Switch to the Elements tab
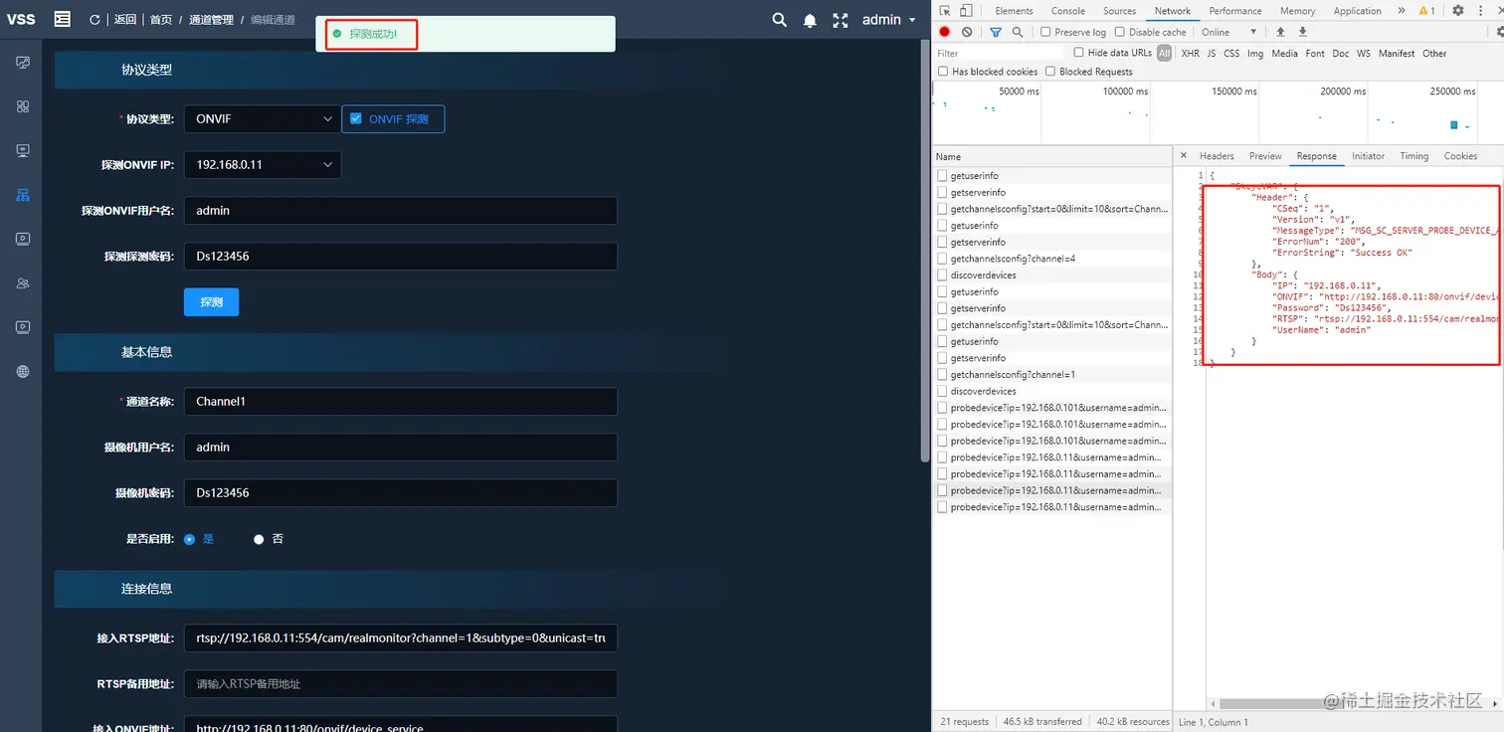The image size is (1504, 732). (1014, 11)
